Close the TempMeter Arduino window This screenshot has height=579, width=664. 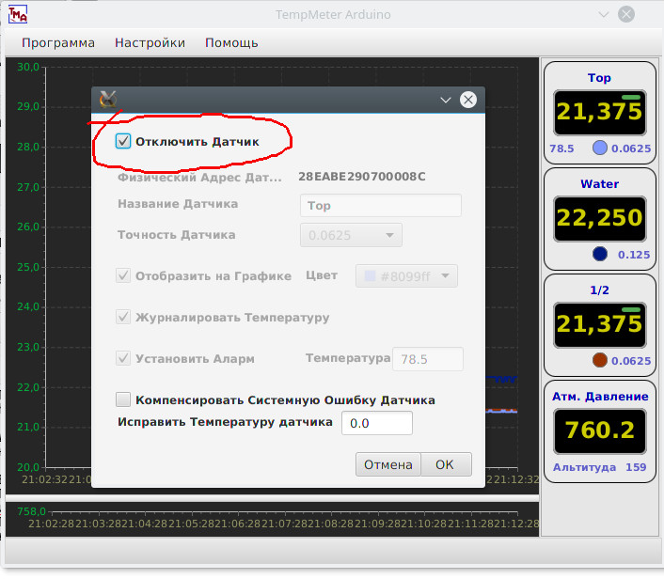coord(626,14)
